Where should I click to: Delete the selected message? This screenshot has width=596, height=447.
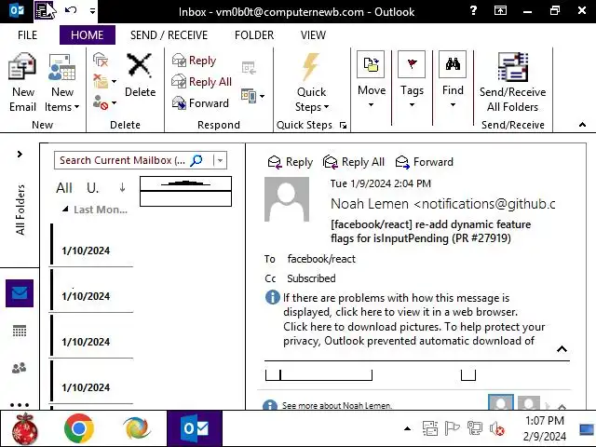click(140, 75)
